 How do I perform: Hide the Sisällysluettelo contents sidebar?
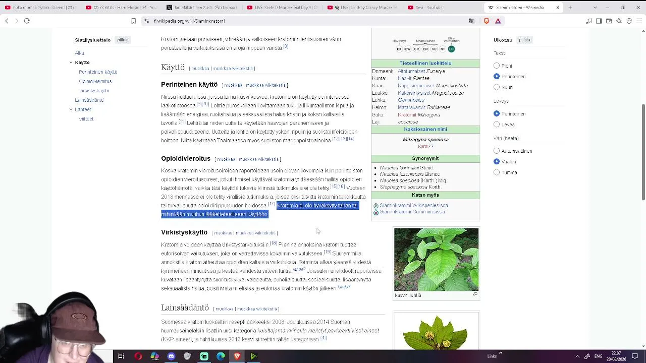coord(123,40)
